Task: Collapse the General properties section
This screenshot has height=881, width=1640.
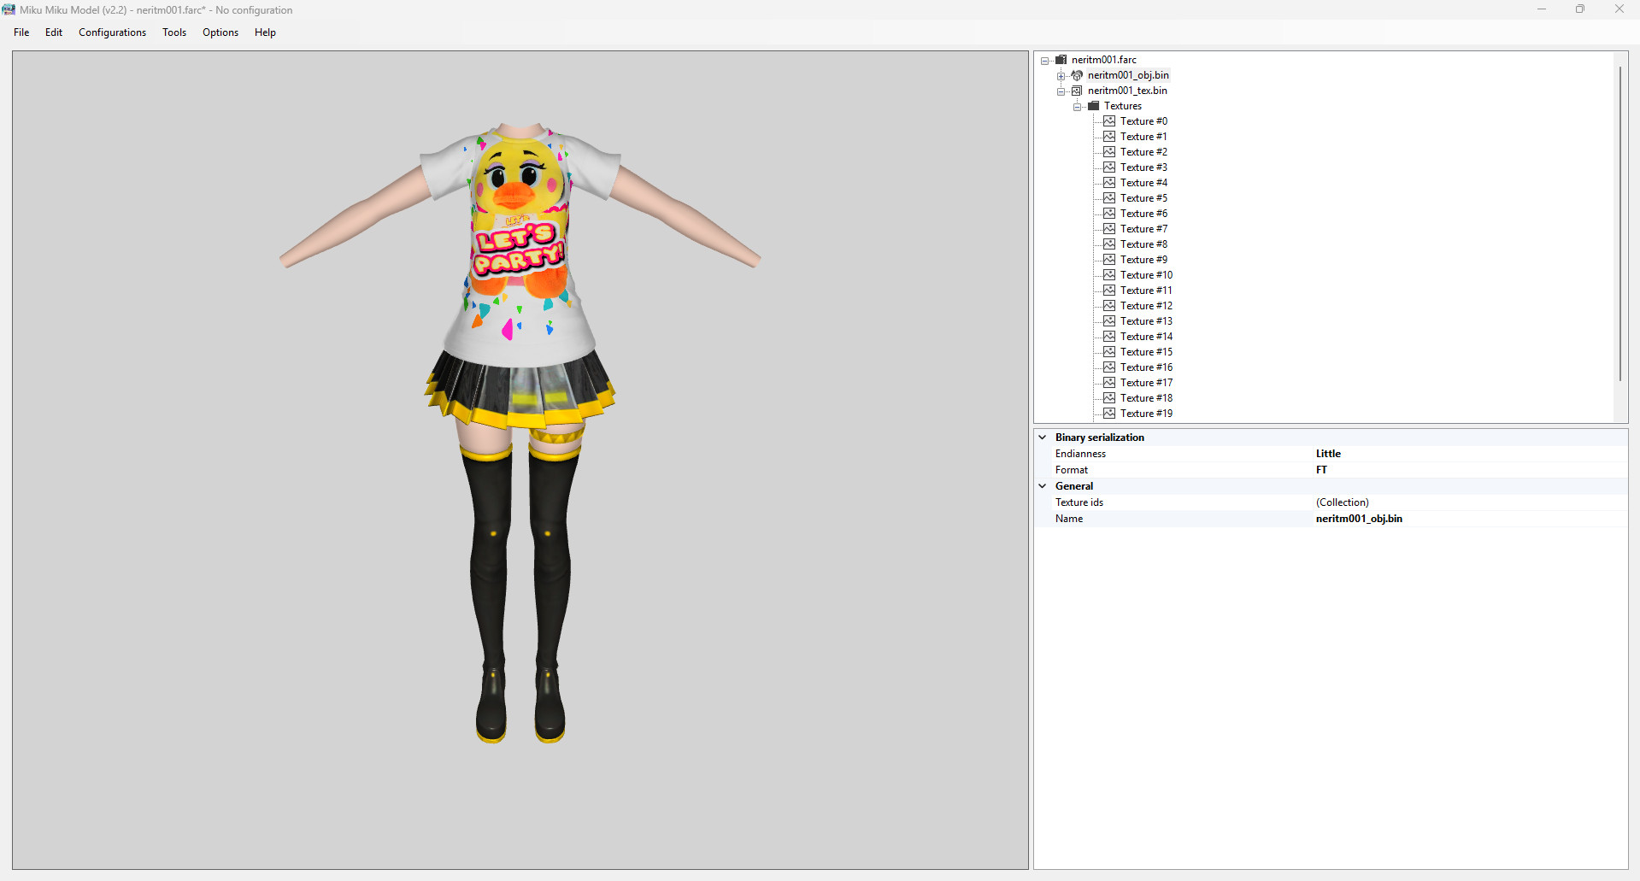Action: [1043, 485]
